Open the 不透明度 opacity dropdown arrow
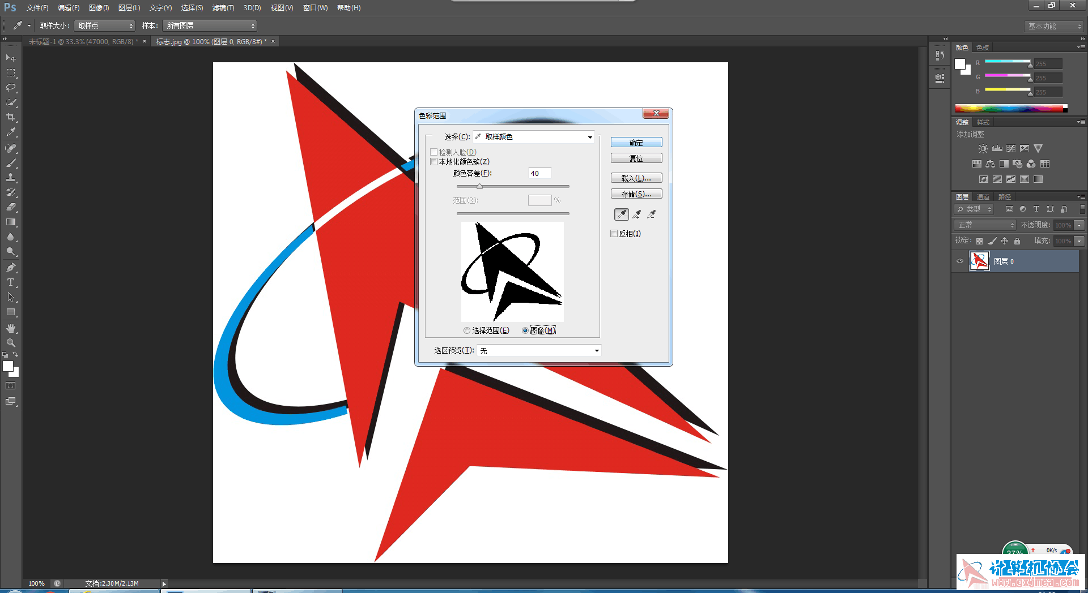The width and height of the screenshot is (1088, 593). tap(1079, 225)
